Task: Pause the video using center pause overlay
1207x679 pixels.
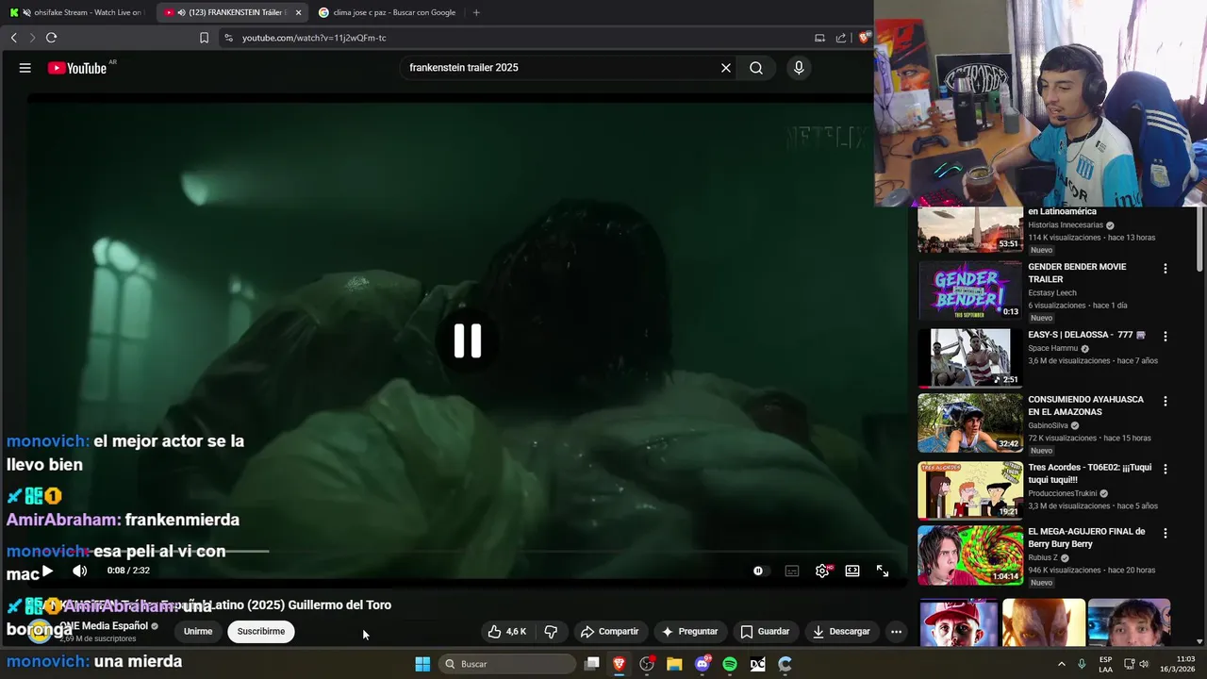Action: point(468,340)
